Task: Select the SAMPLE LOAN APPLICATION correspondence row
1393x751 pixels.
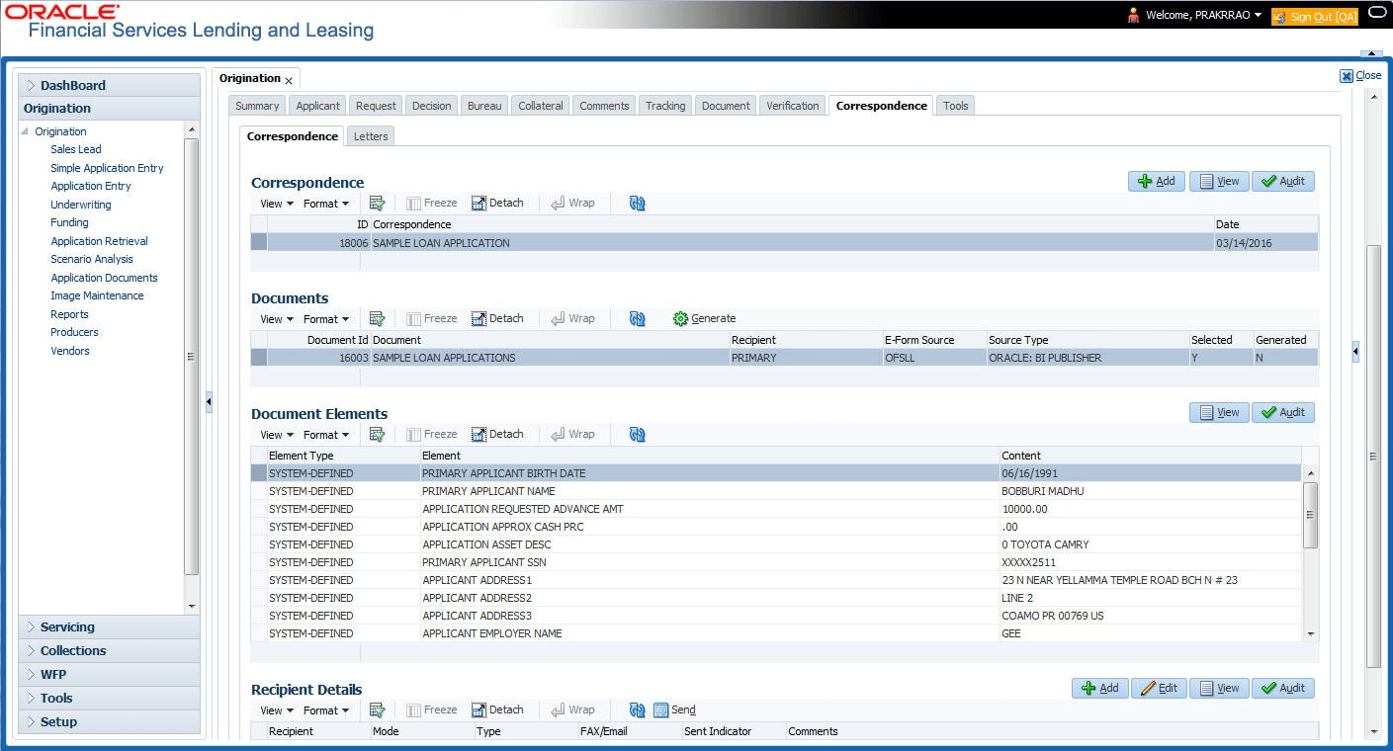Action: 784,243
